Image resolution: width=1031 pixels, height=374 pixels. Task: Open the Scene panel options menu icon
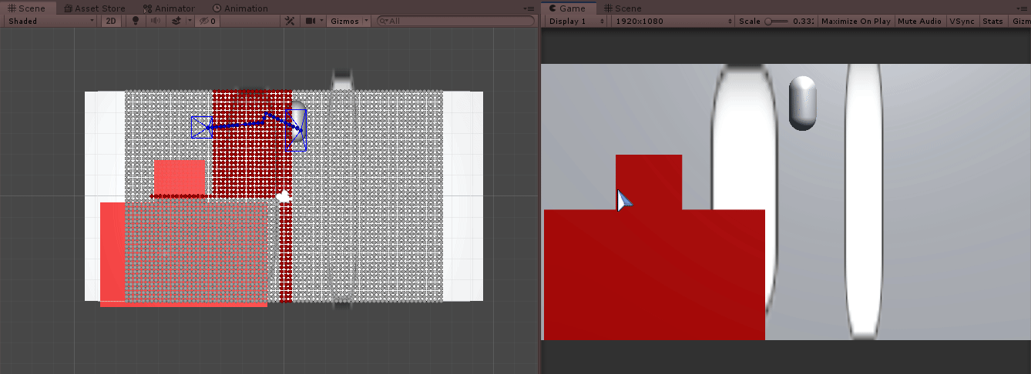(529, 8)
